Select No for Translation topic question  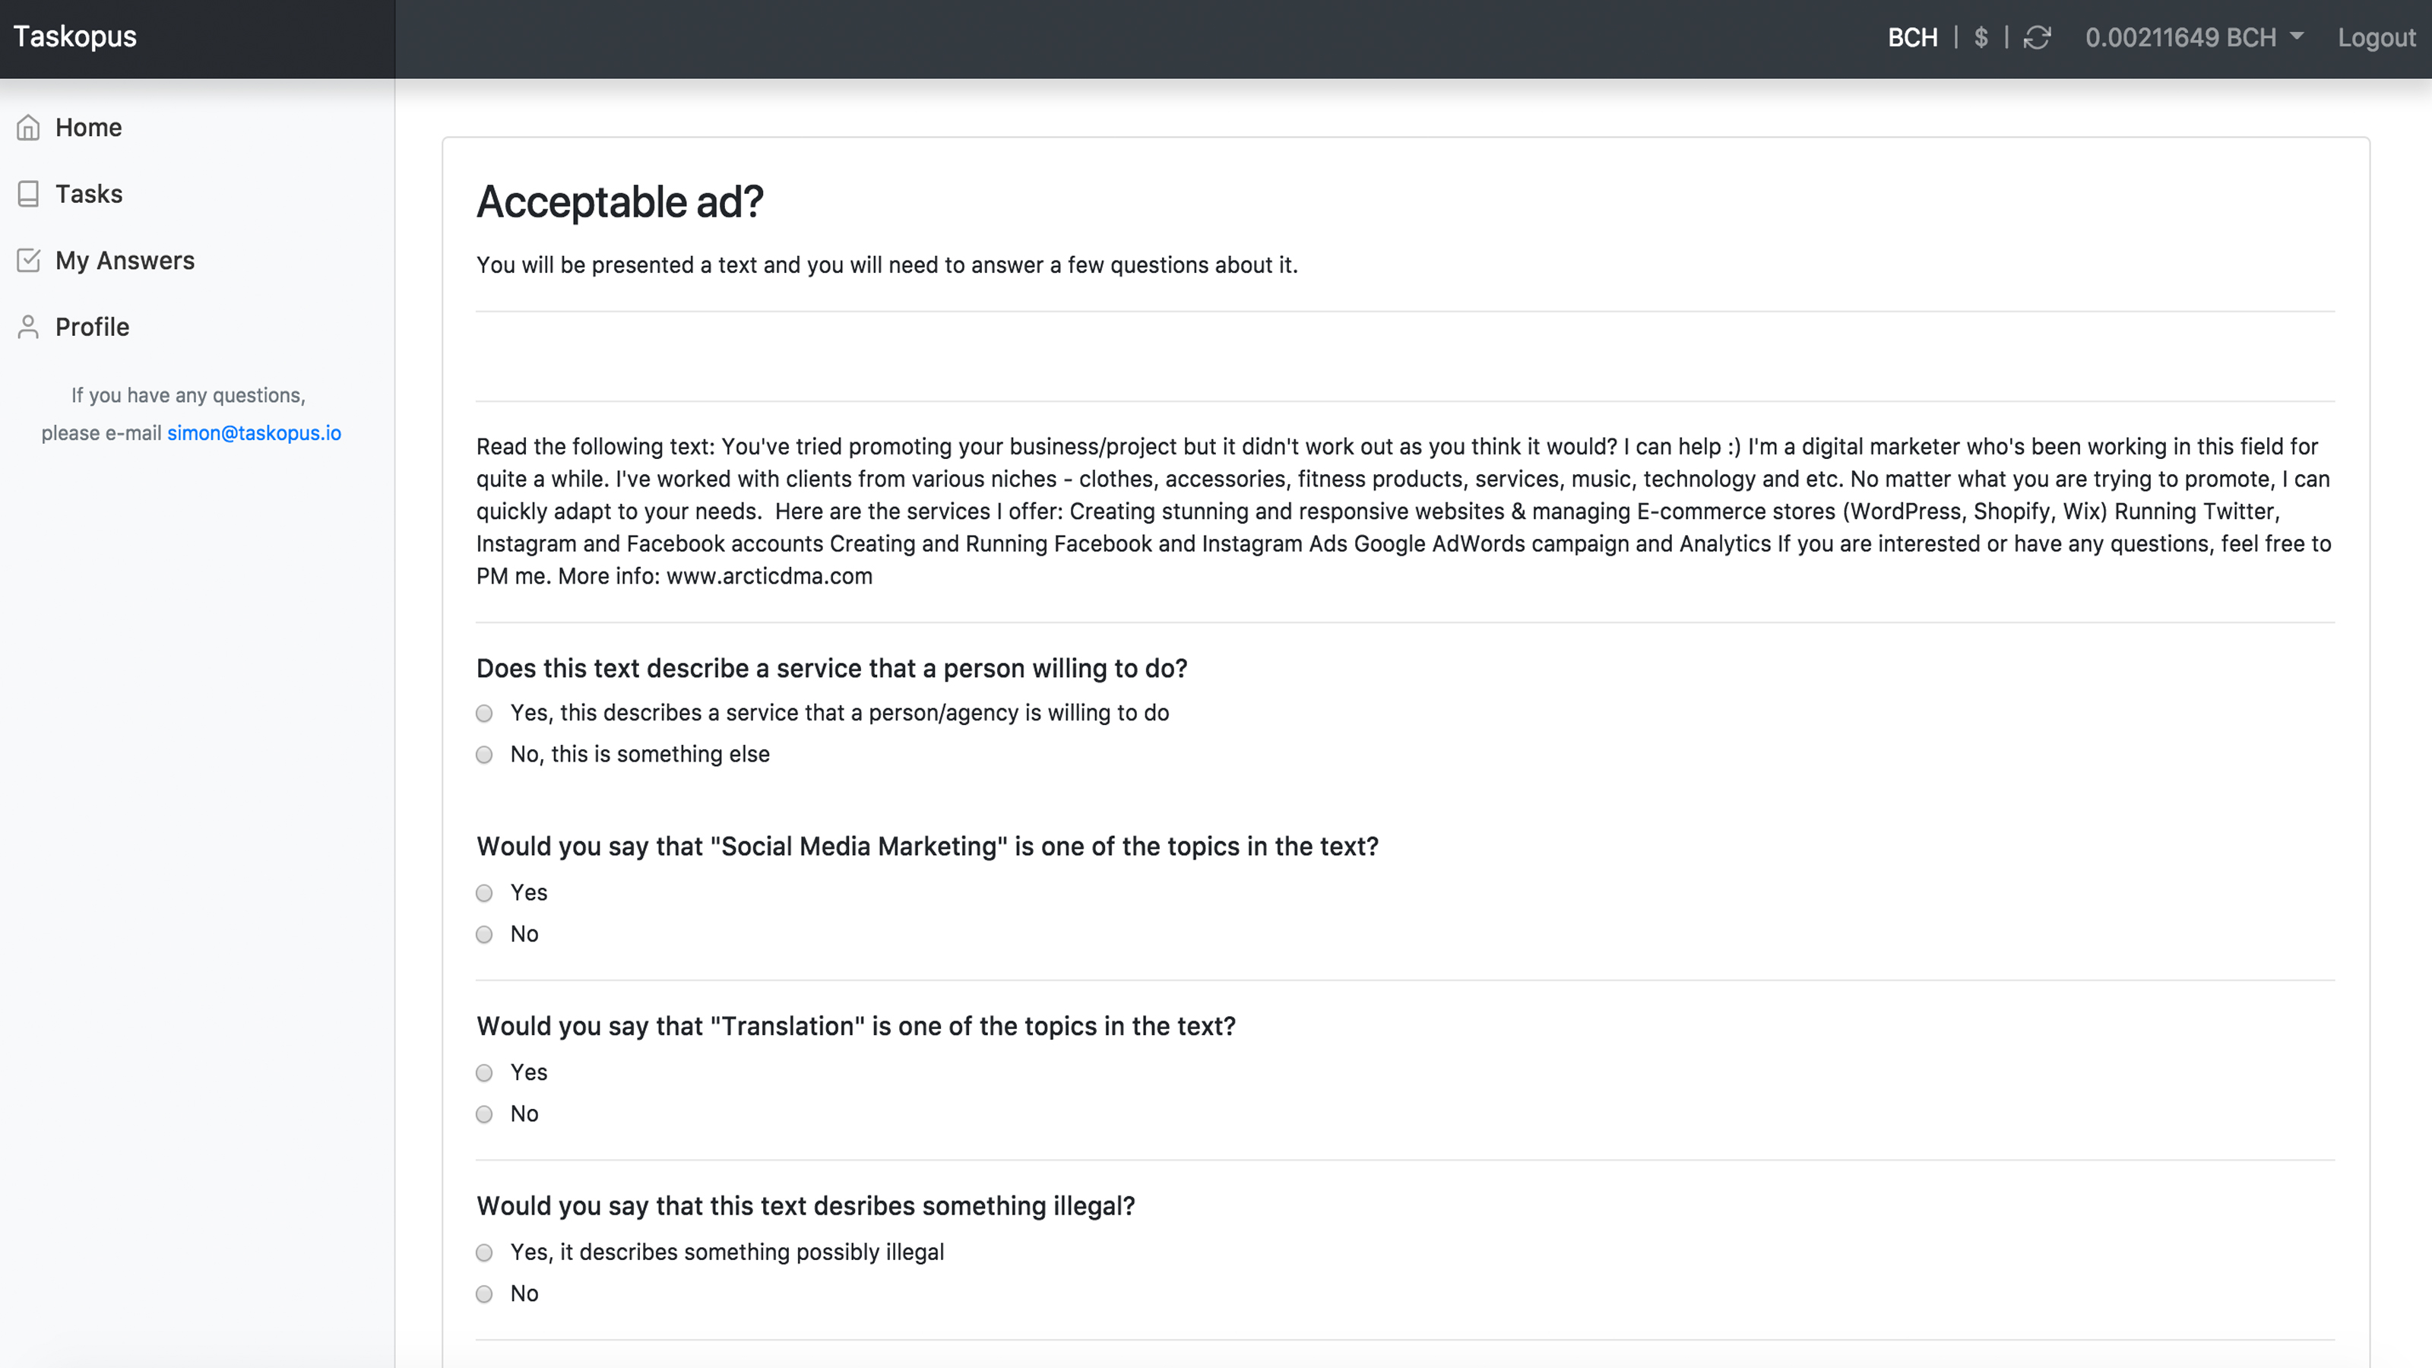click(486, 1113)
